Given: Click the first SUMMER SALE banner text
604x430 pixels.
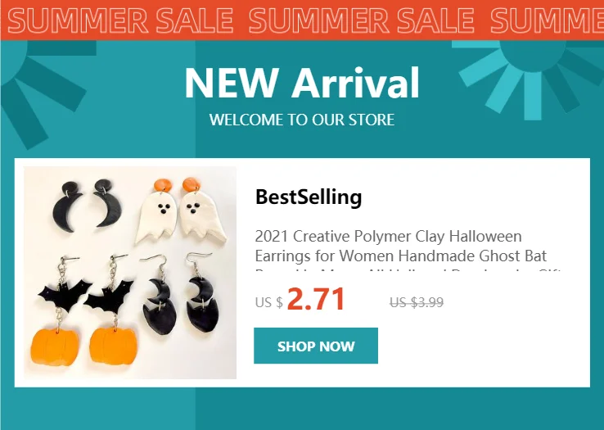Looking at the screenshot, I should [x=120, y=20].
